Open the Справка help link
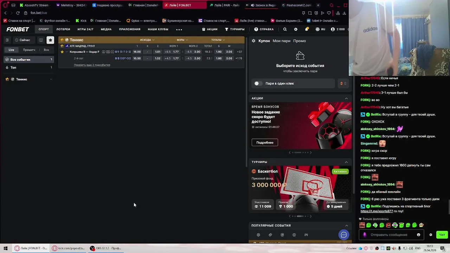The height and width of the screenshot is (253, 450). coord(264,30)
